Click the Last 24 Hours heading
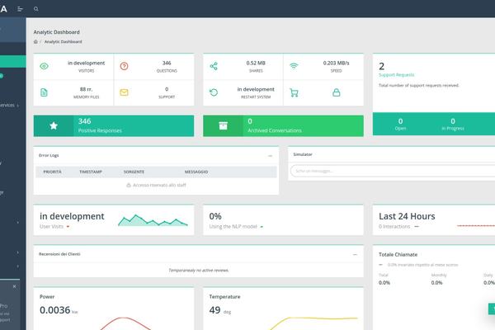 coord(407,216)
